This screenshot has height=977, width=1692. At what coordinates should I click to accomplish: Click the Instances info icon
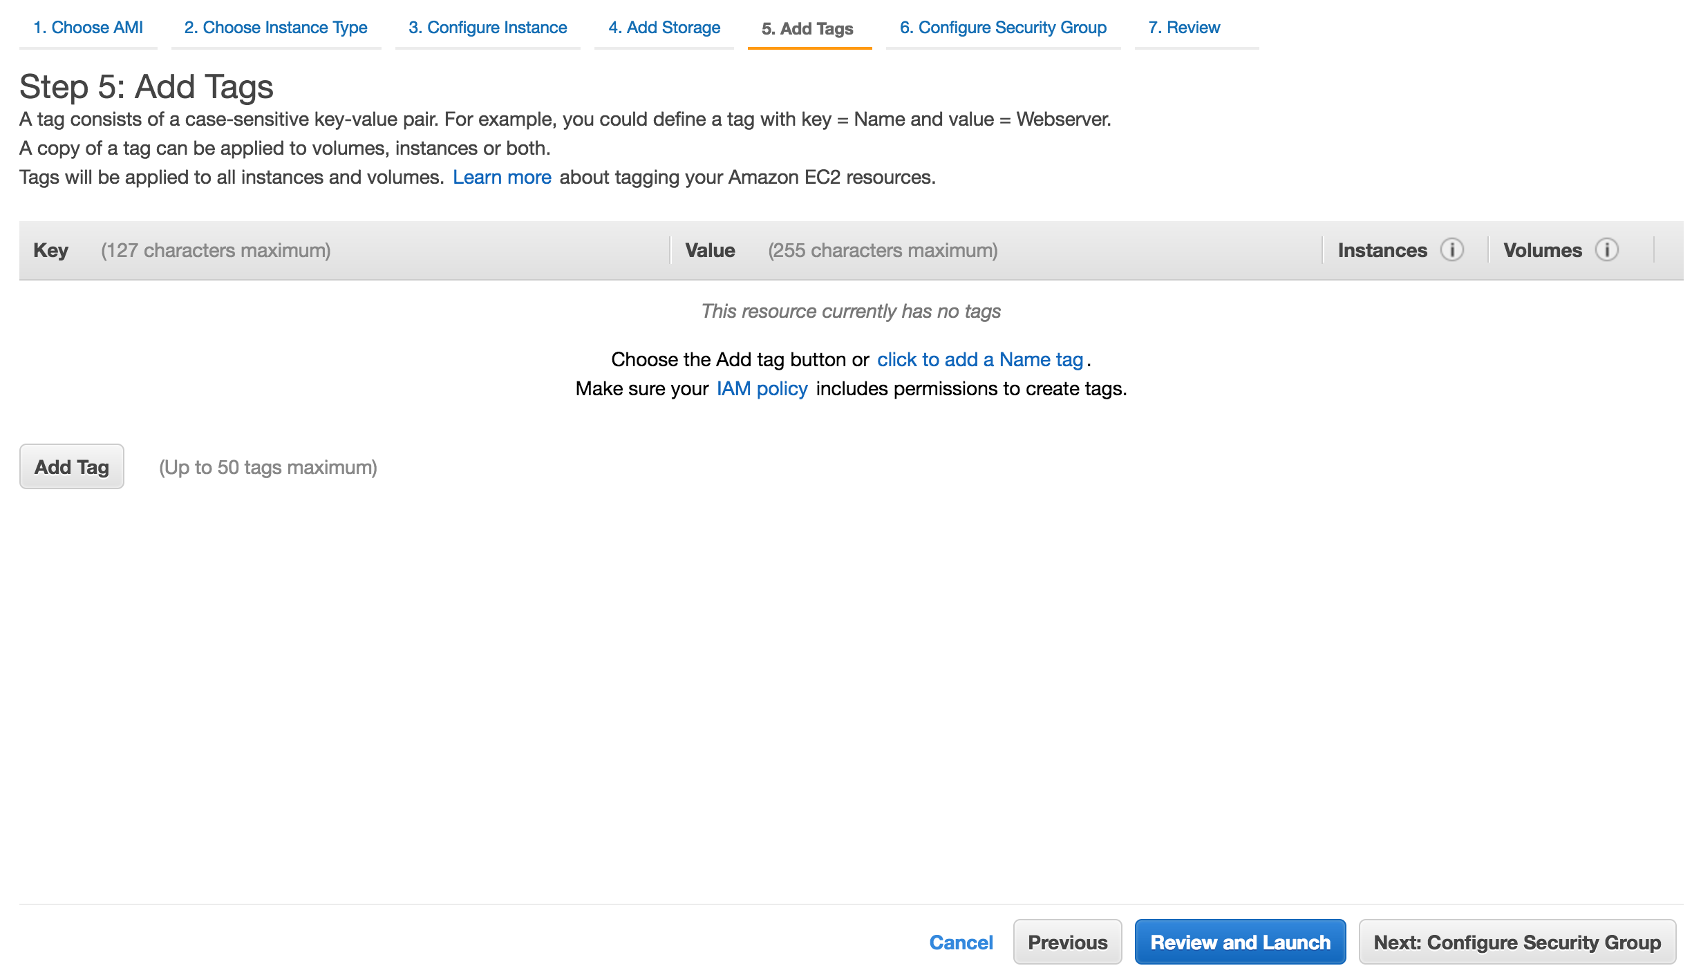point(1451,249)
